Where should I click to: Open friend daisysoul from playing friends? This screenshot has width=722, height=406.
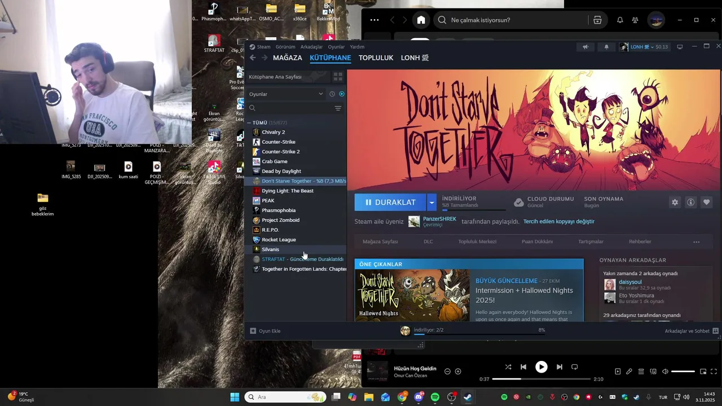(x=630, y=281)
